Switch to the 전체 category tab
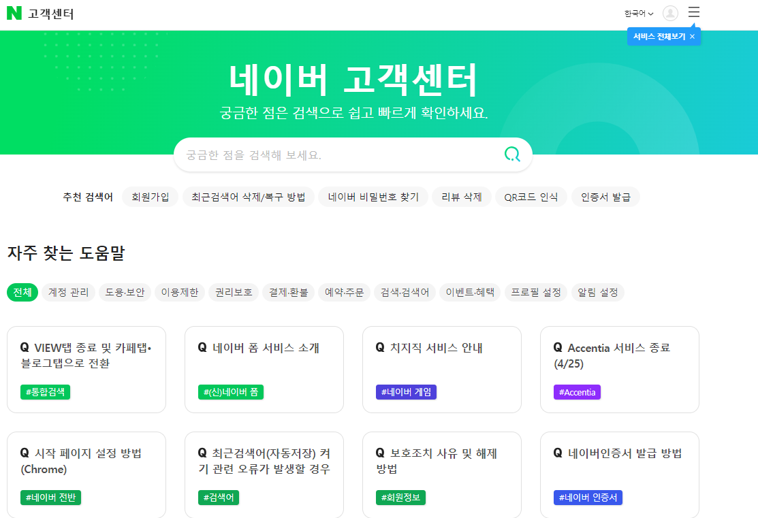The image size is (758, 518). tap(22, 292)
